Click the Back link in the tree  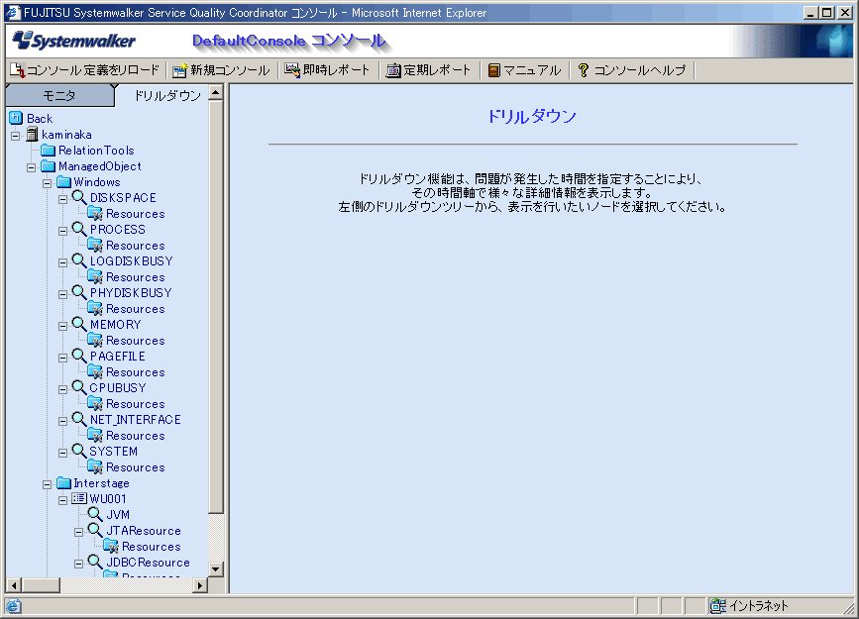[x=40, y=118]
